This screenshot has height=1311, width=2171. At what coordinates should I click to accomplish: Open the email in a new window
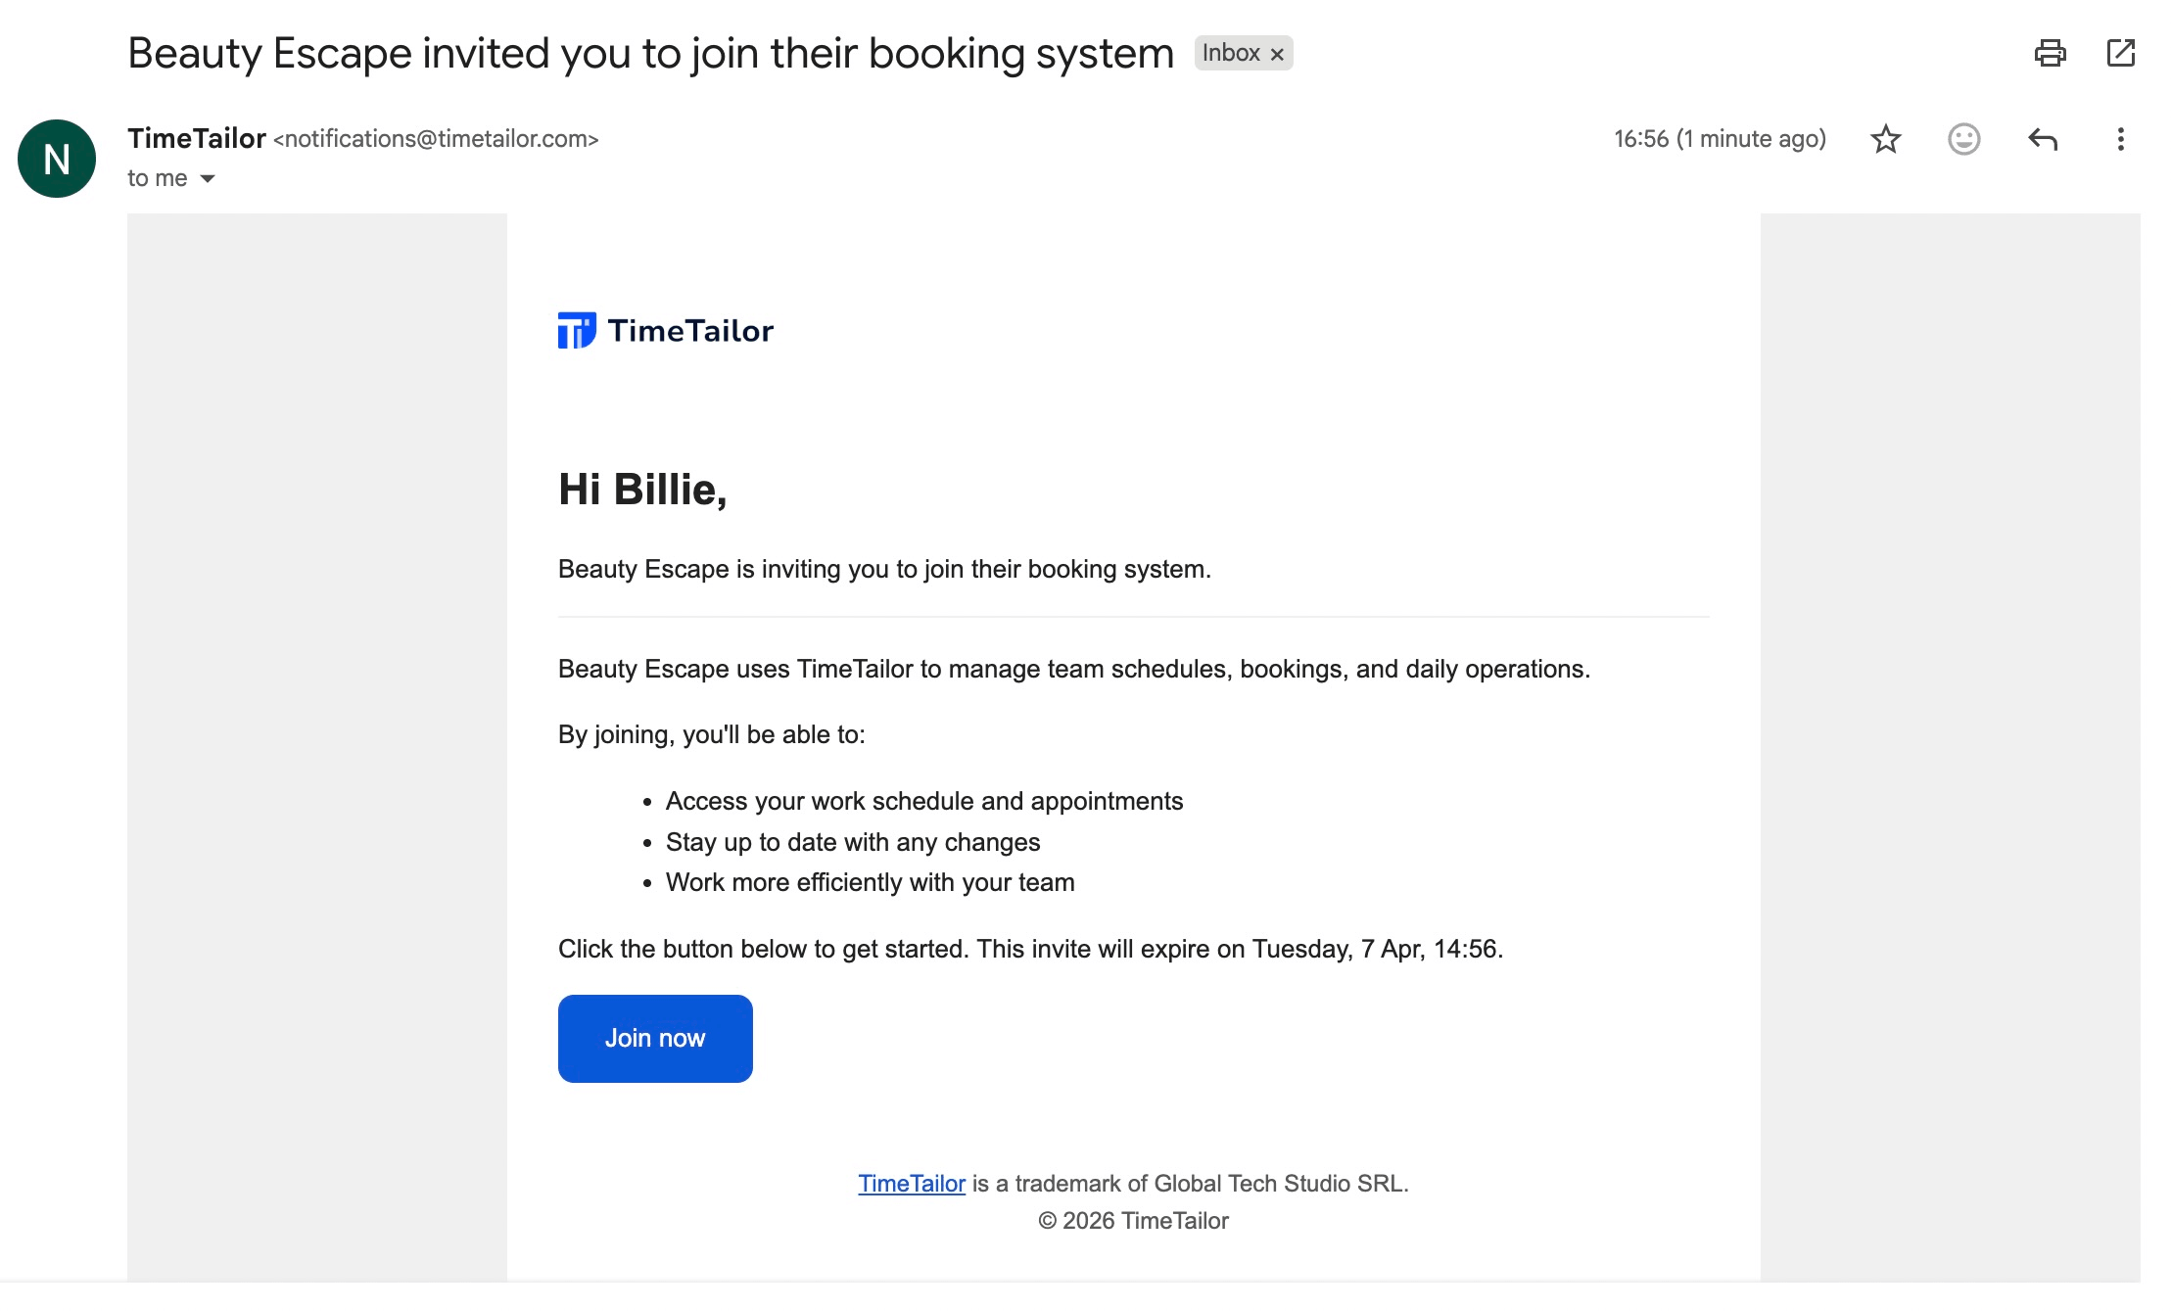(2121, 54)
